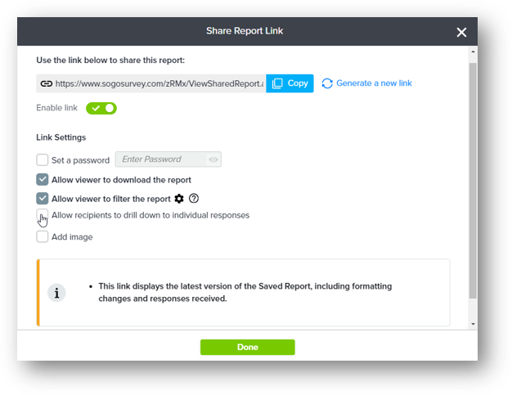The width and height of the screenshot is (512, 395).
Task: Generate a new link
Action: click(374, 83)
